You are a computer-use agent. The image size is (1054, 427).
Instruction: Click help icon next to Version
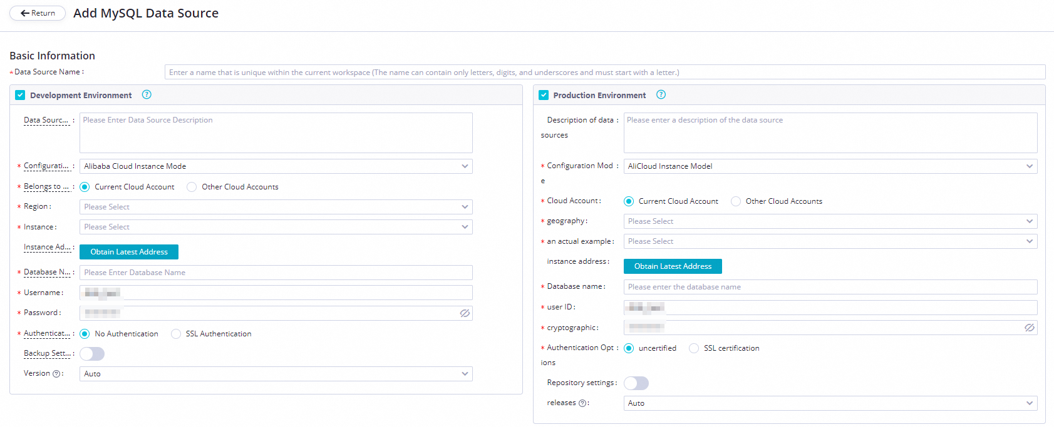[56, 374]
